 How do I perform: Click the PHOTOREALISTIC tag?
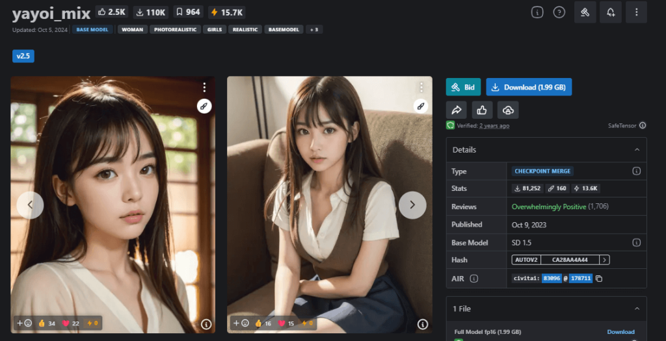[x=175, y=29]
